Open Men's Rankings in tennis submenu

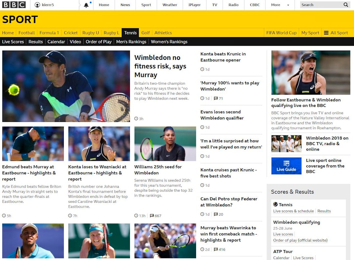(x=131, y=42)
